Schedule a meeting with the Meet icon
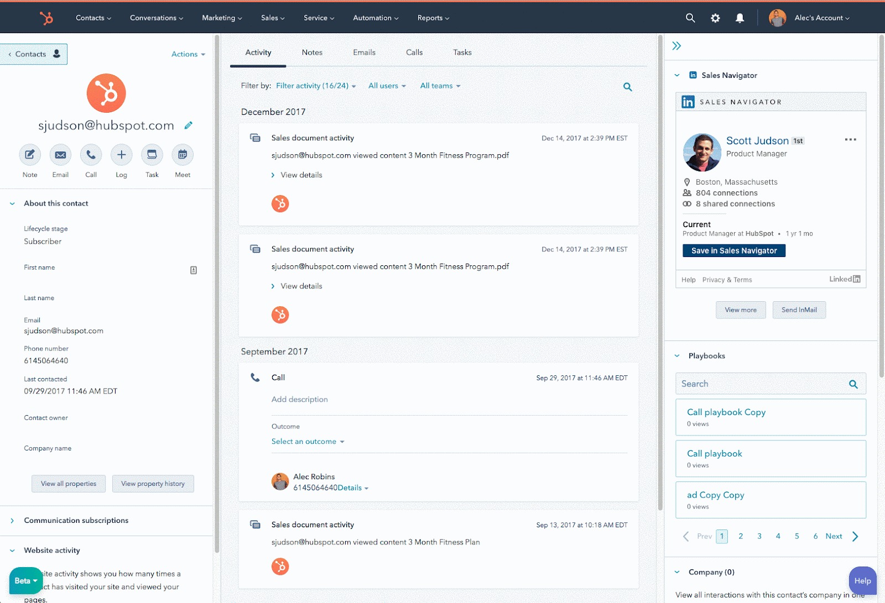885x603 pixels. click(182, 155)
